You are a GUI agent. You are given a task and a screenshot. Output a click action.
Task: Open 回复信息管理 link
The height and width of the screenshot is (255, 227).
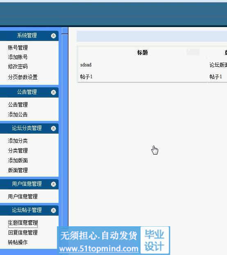[23, 232]
